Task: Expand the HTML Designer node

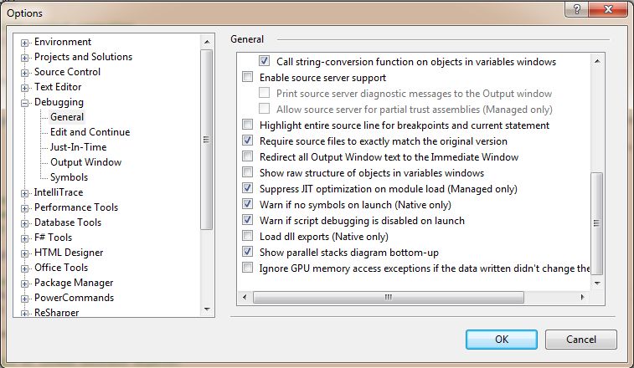Action: coord(24,253)
